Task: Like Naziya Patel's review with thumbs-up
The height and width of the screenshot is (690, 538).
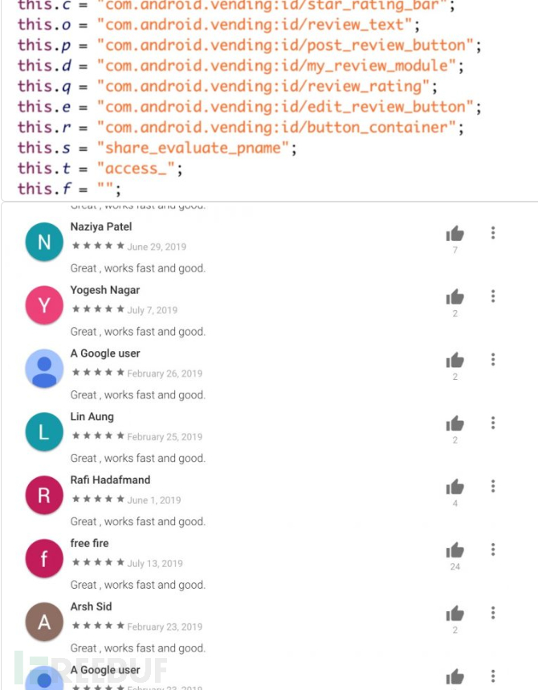Action: tap(454, 234)
